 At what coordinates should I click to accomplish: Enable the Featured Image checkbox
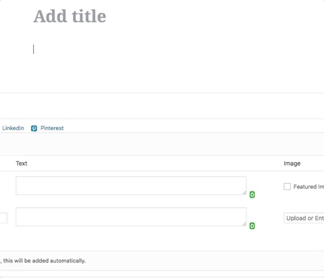287,186
